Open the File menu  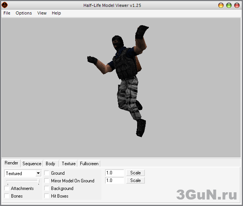(7, 13)
